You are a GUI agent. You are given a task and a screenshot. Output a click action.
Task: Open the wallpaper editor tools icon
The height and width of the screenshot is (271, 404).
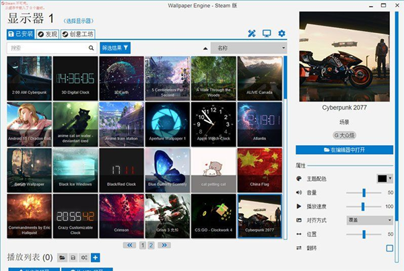pyautogui.click(x=252, y=34)
